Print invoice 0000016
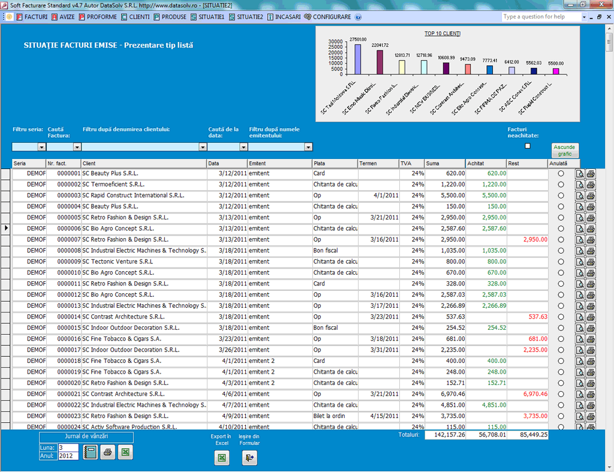The height and width of the screenshot is (472, 614). [x=591, y=339]
